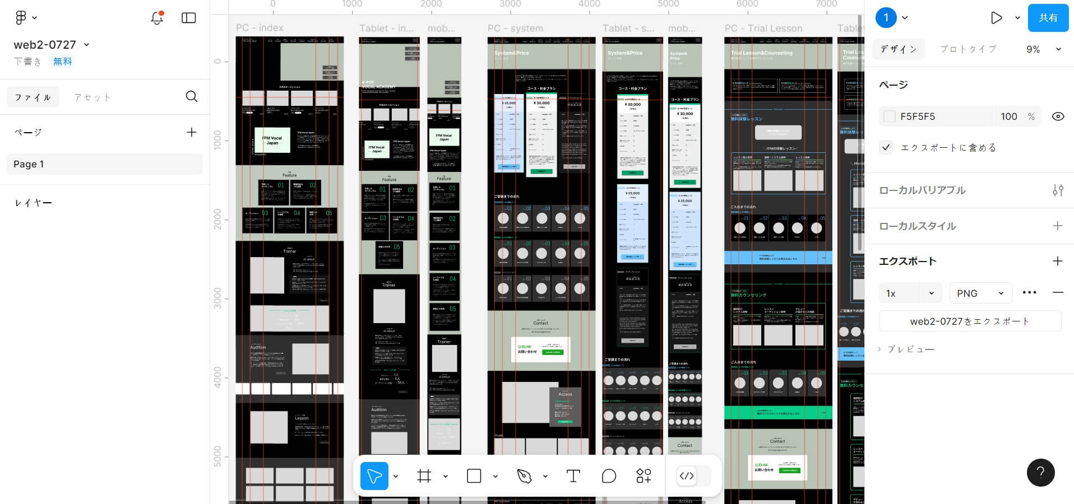This screenshot has width=1074, height=504.
Task: Click the 共有 share button
Action: click(x=1048, y=18)
